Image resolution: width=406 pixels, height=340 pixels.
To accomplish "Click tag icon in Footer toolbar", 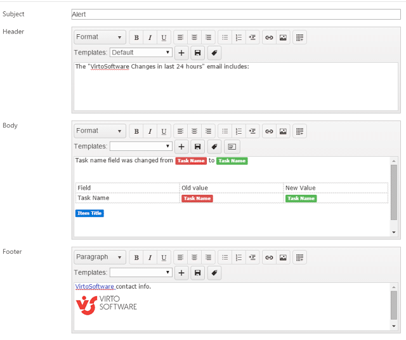I will point(214,273).
